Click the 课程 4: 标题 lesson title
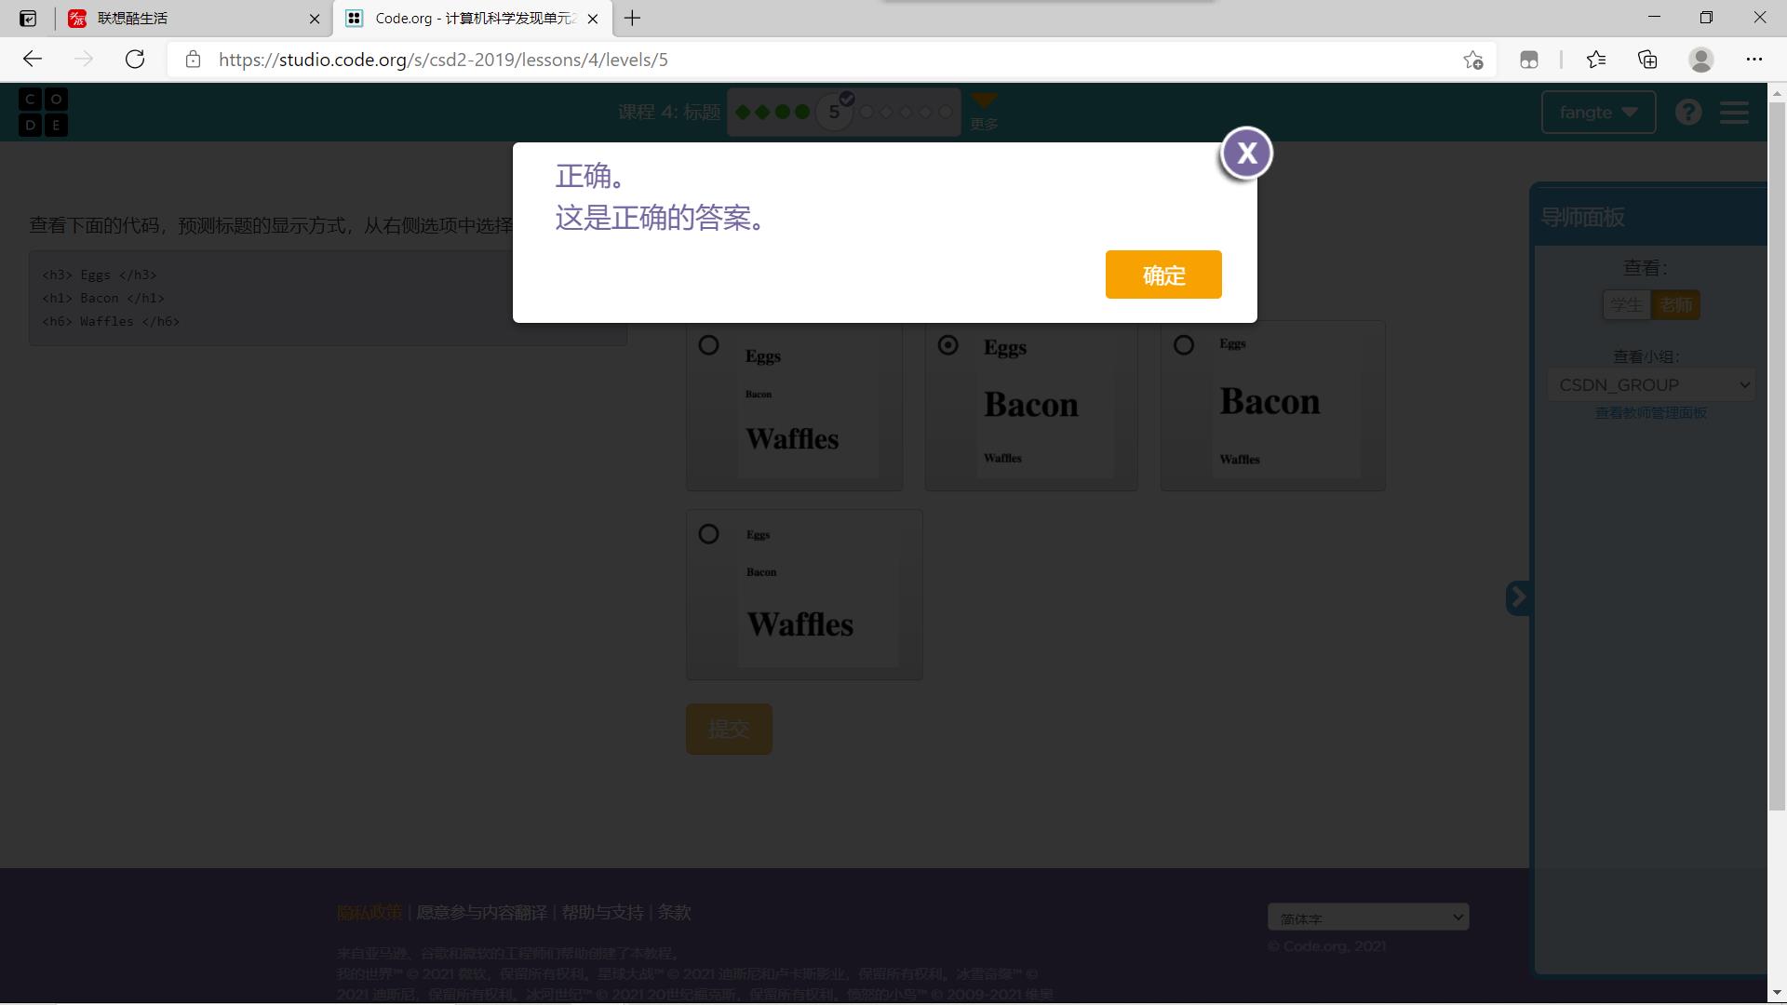The image size is (1787, 1005). click(x=669, y=113)
